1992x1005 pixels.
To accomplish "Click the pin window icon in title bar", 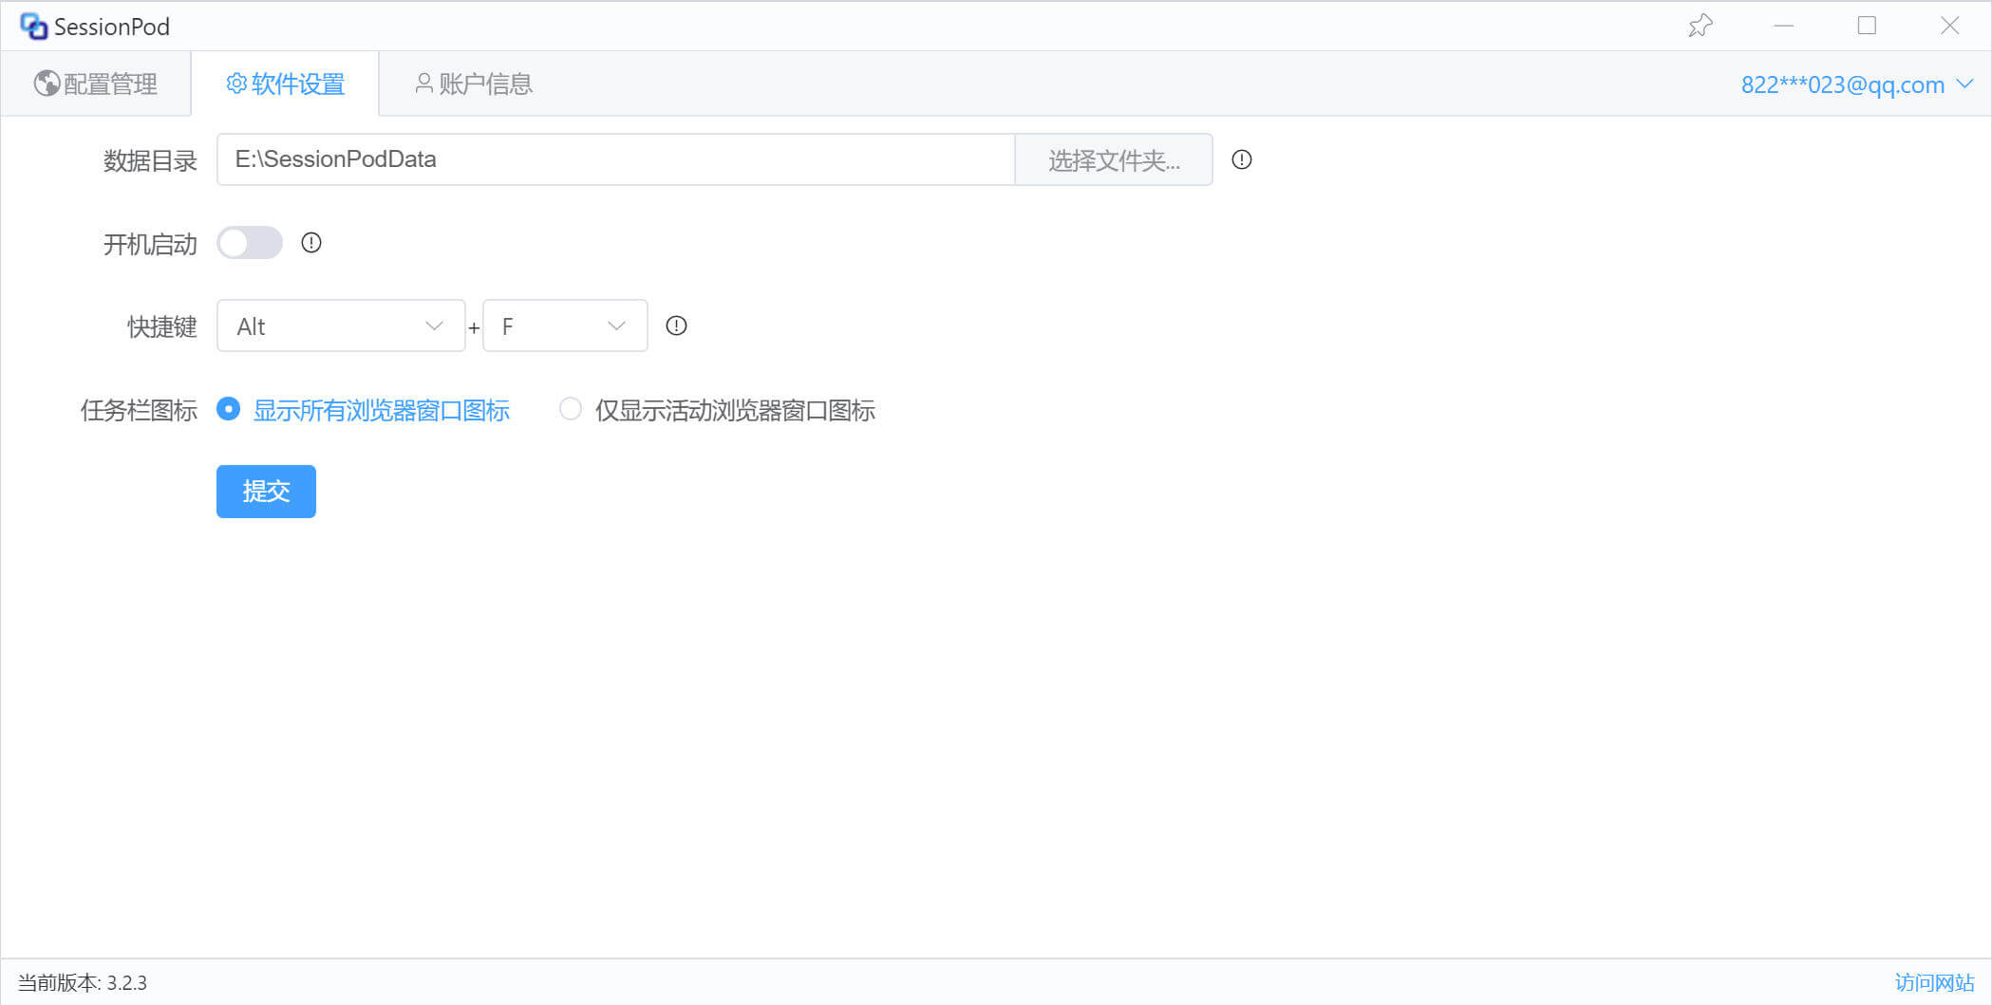I will tap(1700, 26).
